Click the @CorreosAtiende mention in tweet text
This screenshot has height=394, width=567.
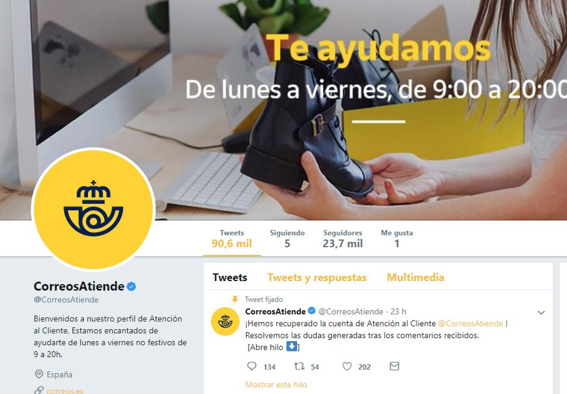[x=471, y=324]
